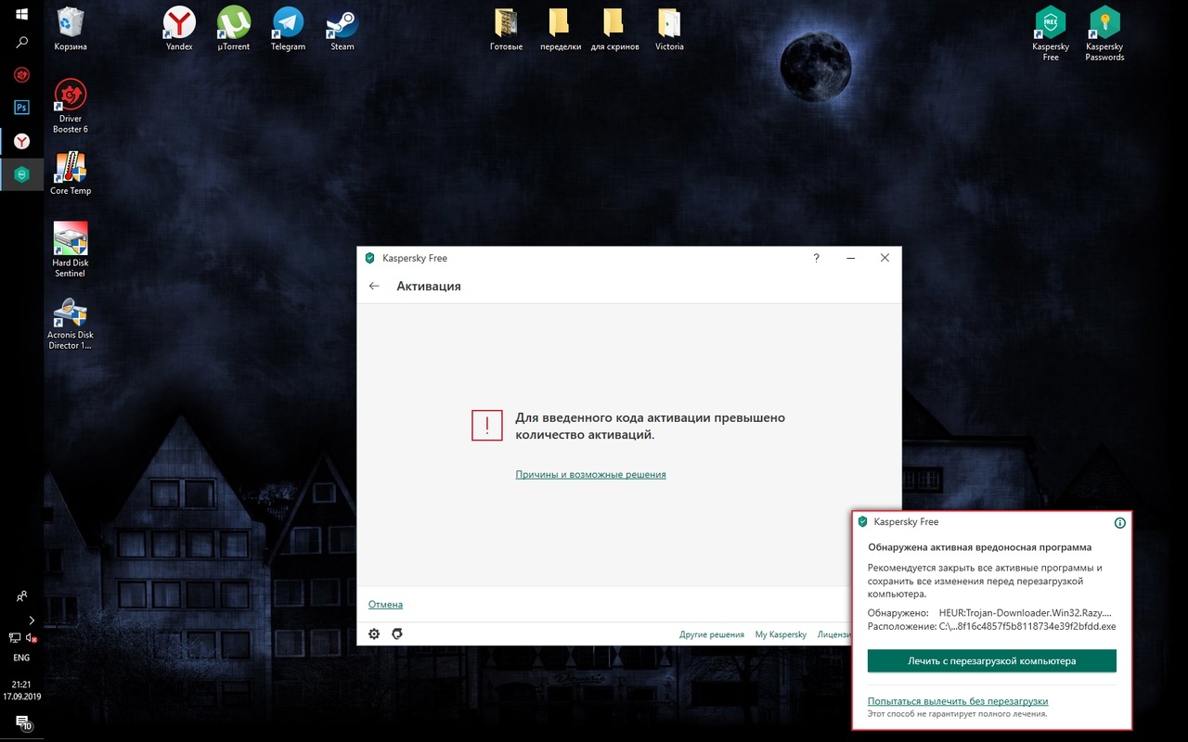Image resolution: width=1188 pixels, height=742 pixels.
Task: Open the Victoria folder on the desktop
Action: [669, 28]
